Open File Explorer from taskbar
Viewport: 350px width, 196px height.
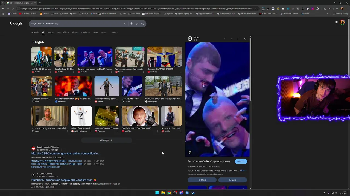[163, 193]
